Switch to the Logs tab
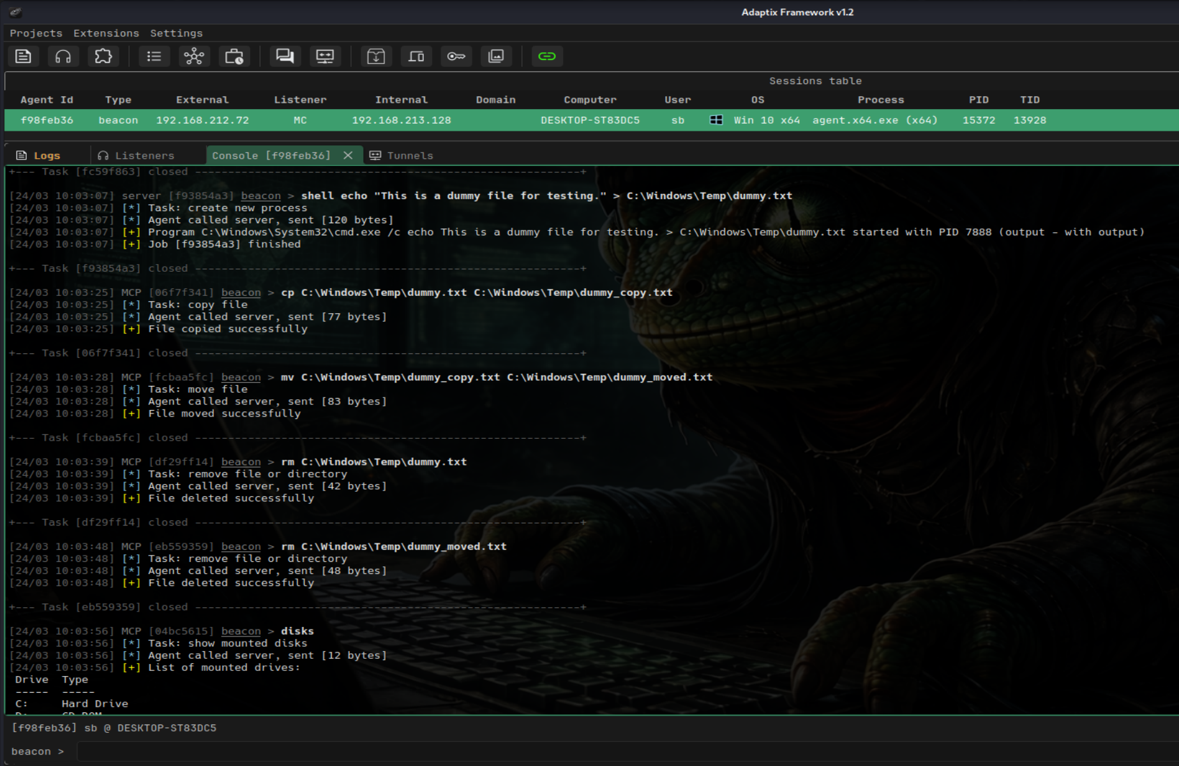Screen dimensions: 1179x766 (x=40, y=156)
